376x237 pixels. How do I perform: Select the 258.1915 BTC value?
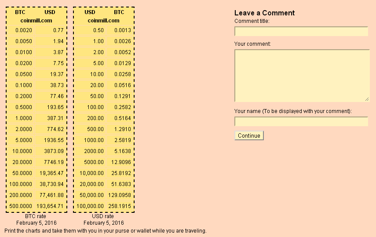pos(120,206)
